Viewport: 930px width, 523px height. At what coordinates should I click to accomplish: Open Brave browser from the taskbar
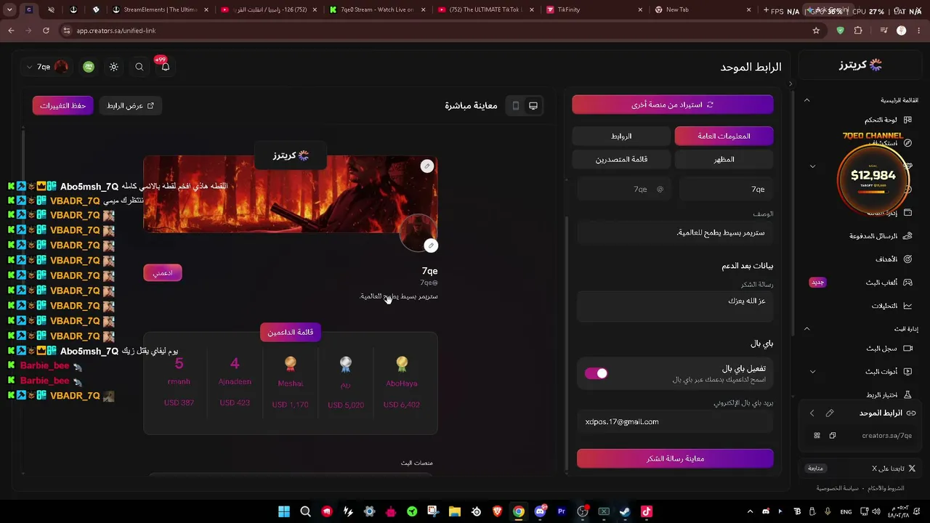(497, 511)
